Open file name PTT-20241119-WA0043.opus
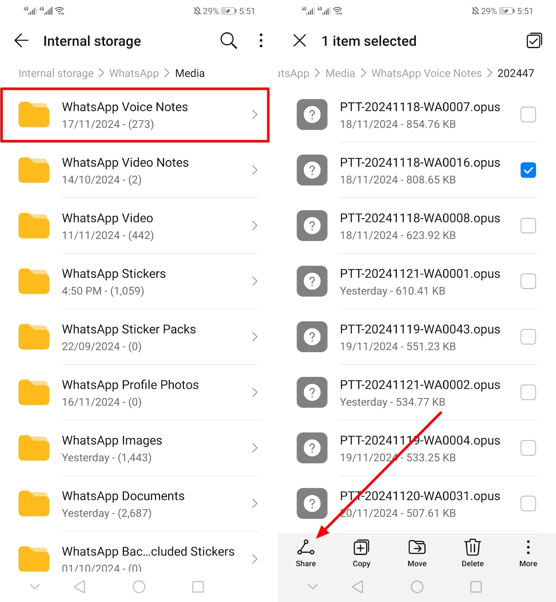Image resolution: width=556 pixels, height=602 pixels. (420, 329)
